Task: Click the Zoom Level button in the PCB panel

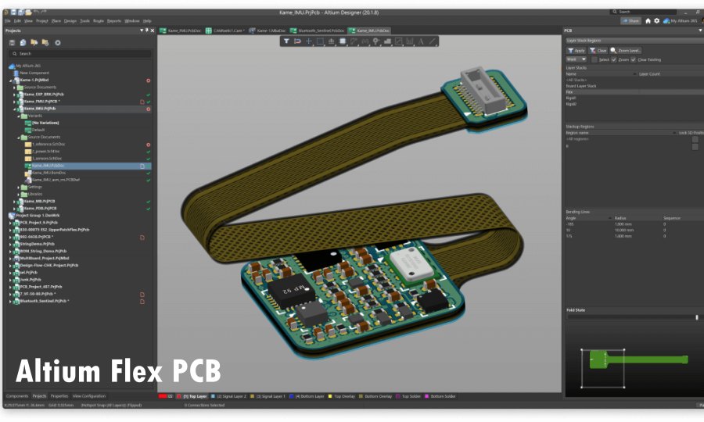Action: (x=626, y=51)
